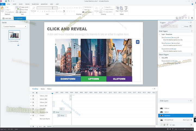Collapse the Slide Triggers section
Viewport: 196px width, 131px height.
tap(192, 31)
